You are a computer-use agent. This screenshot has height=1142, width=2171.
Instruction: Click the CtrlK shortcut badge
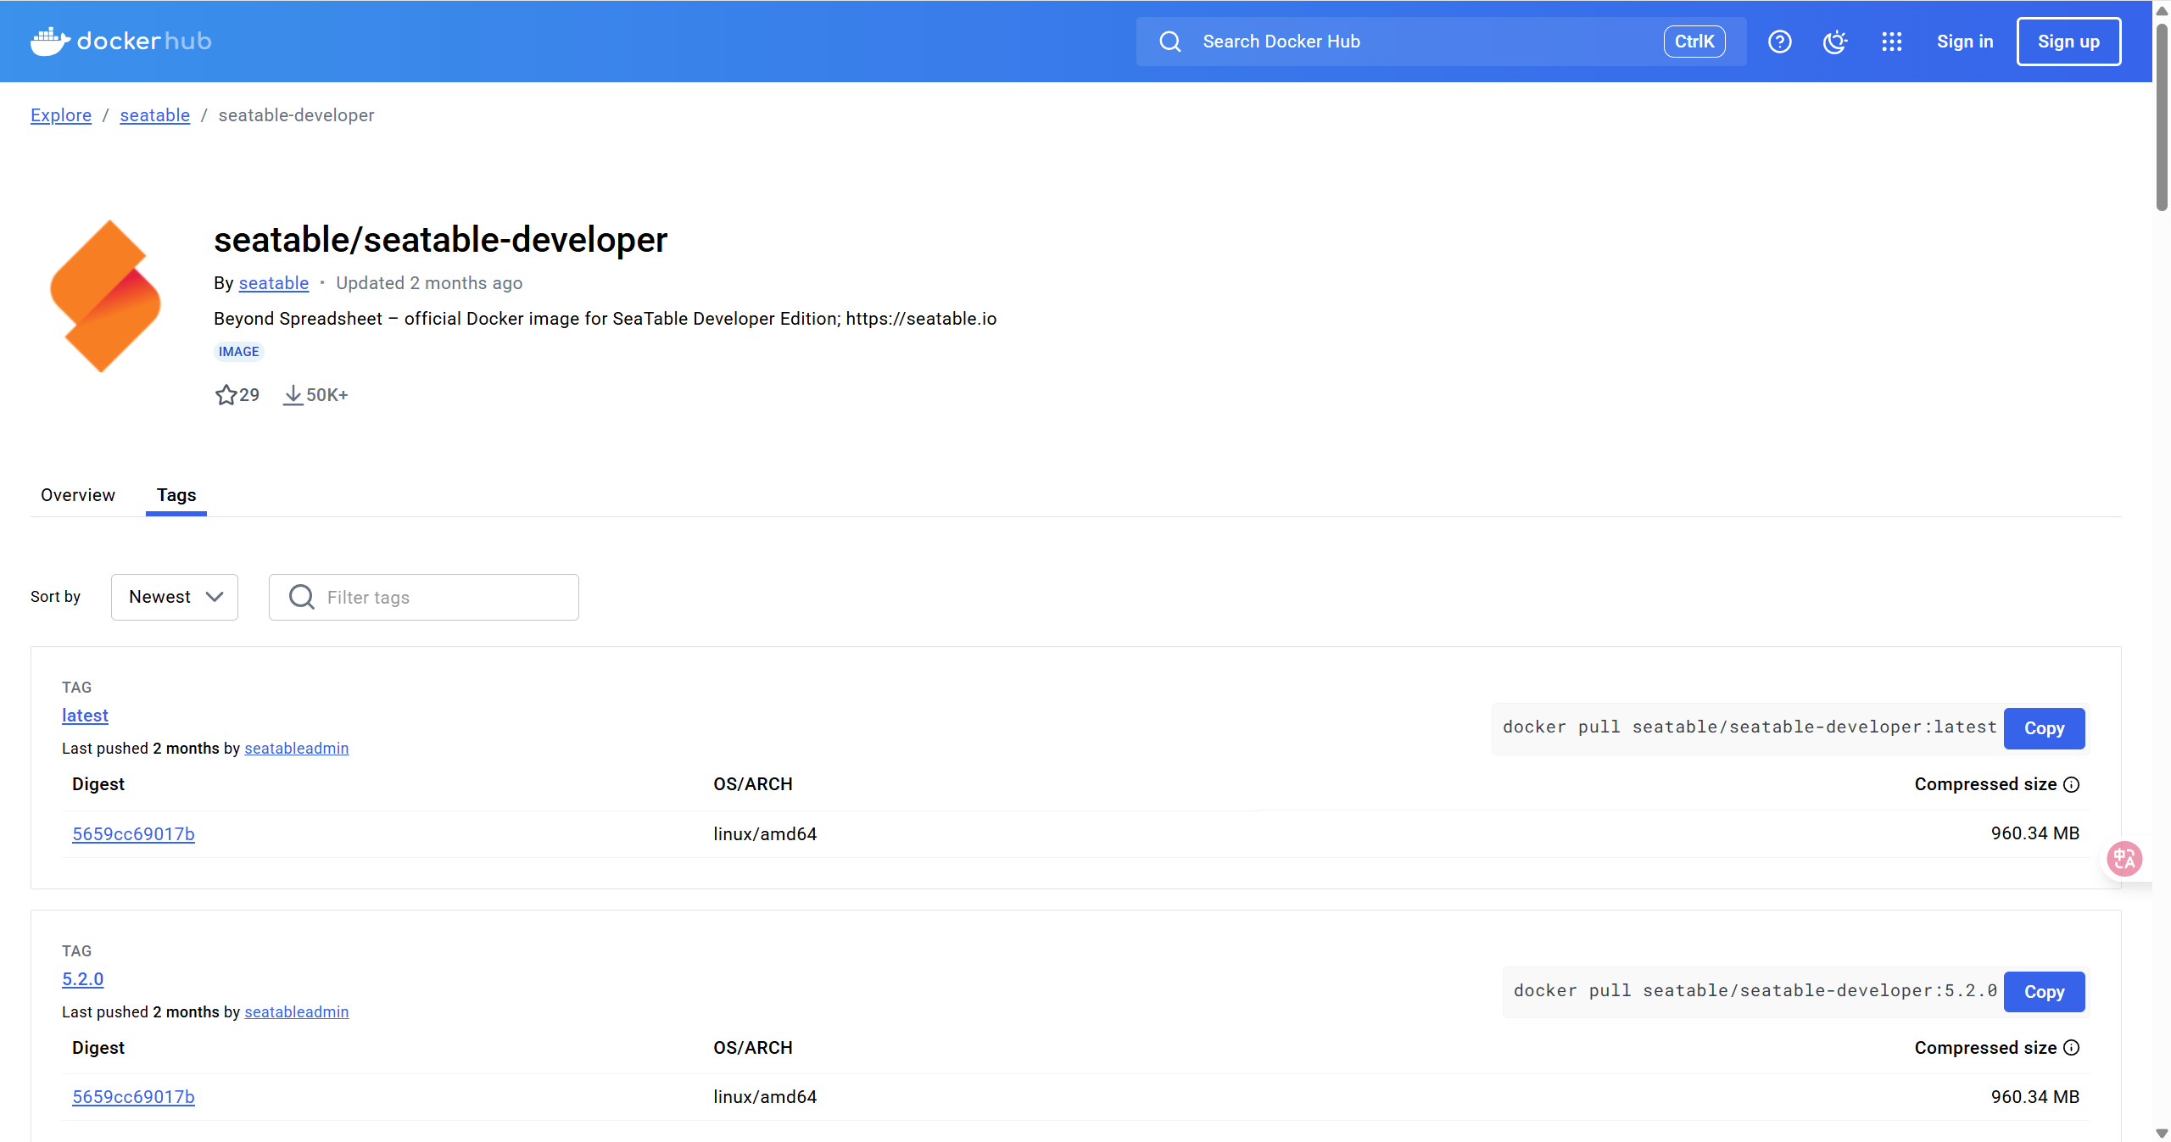[x=1694, y=42]
